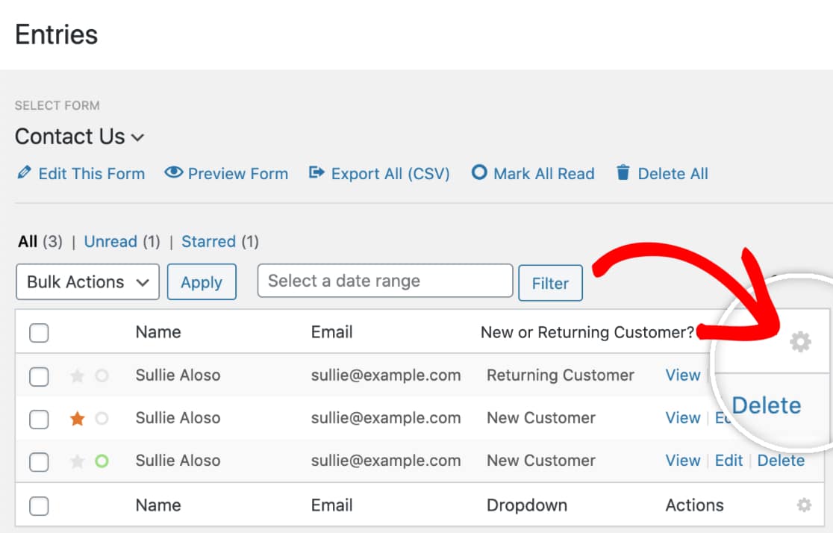Image resolution: width=833 pixels, height=533 pixels.
Task: Expand the Bulk Actions dropdown
Action: 87,281
